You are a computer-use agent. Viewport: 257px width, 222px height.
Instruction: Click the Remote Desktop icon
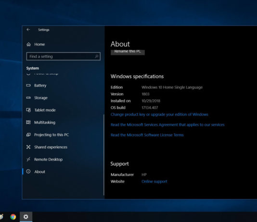pyautogui.click(x=28, y=159)
